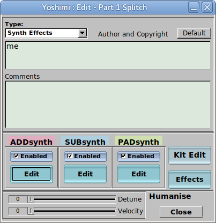Image resolution: width=216 pixels, height=223 pixels.
Task: Click the Velocity value box
Action: coord(18,211)
